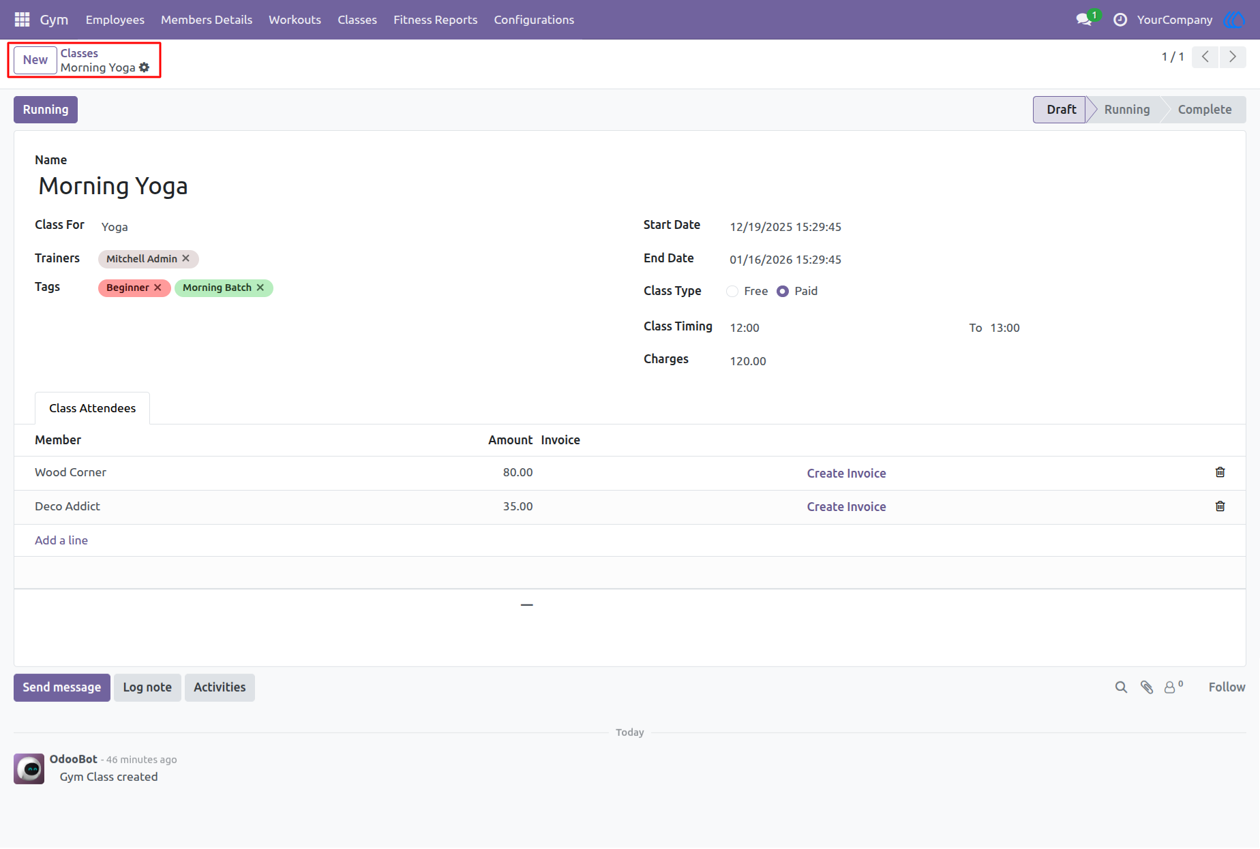Open the apps grid menu
This screenshot has height=849, width=1260.
[x=22, y=20]
